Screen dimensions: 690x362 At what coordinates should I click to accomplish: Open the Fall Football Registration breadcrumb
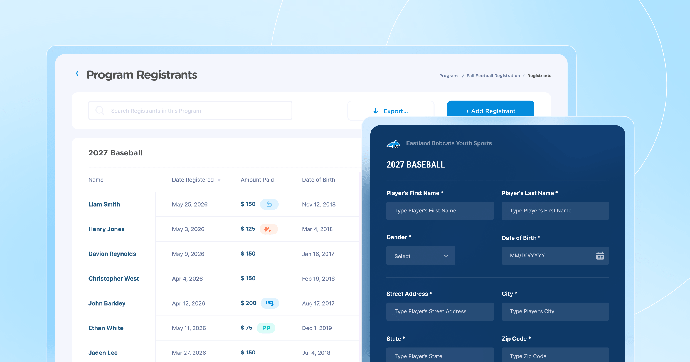point(493,76)
